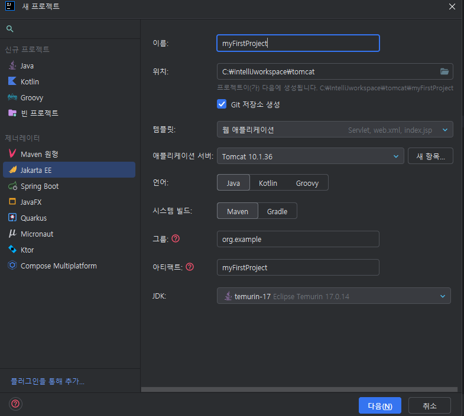Click the JDK Java cup icon

click(228, 296)
